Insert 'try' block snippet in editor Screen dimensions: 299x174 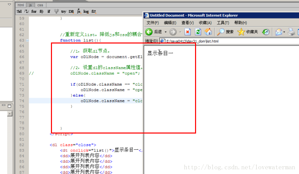coord(63,11)
